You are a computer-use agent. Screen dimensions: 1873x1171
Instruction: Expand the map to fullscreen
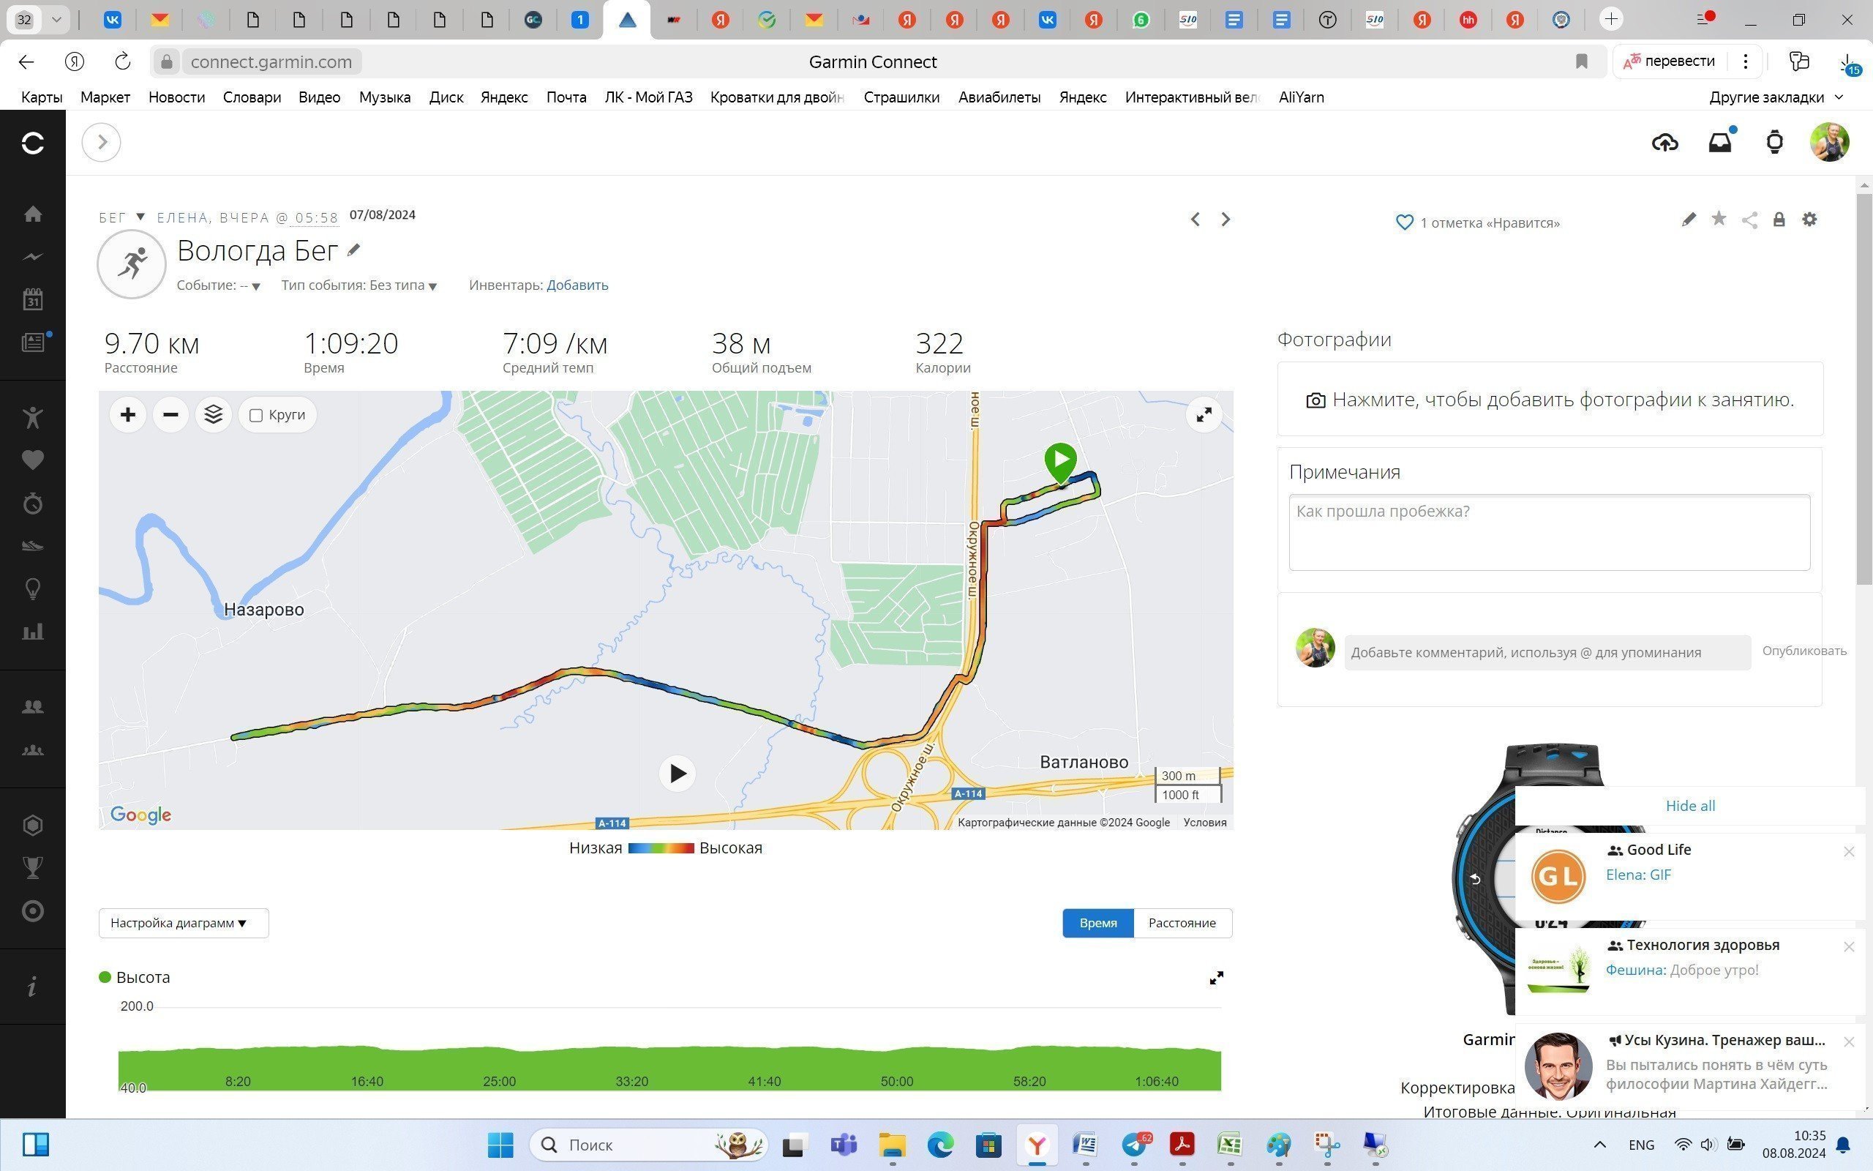pos(1204,415)
